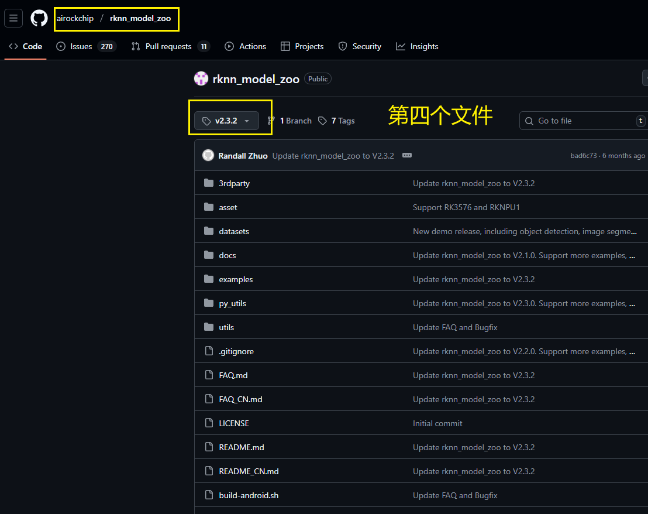The image size is (648, 514).
Task: Open asset commit 'Support RK3576 and RKNPU1'
Action: [466, 207]
